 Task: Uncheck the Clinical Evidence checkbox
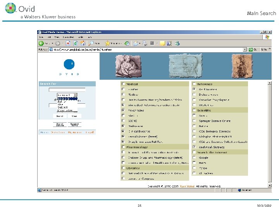pos(123,131)
